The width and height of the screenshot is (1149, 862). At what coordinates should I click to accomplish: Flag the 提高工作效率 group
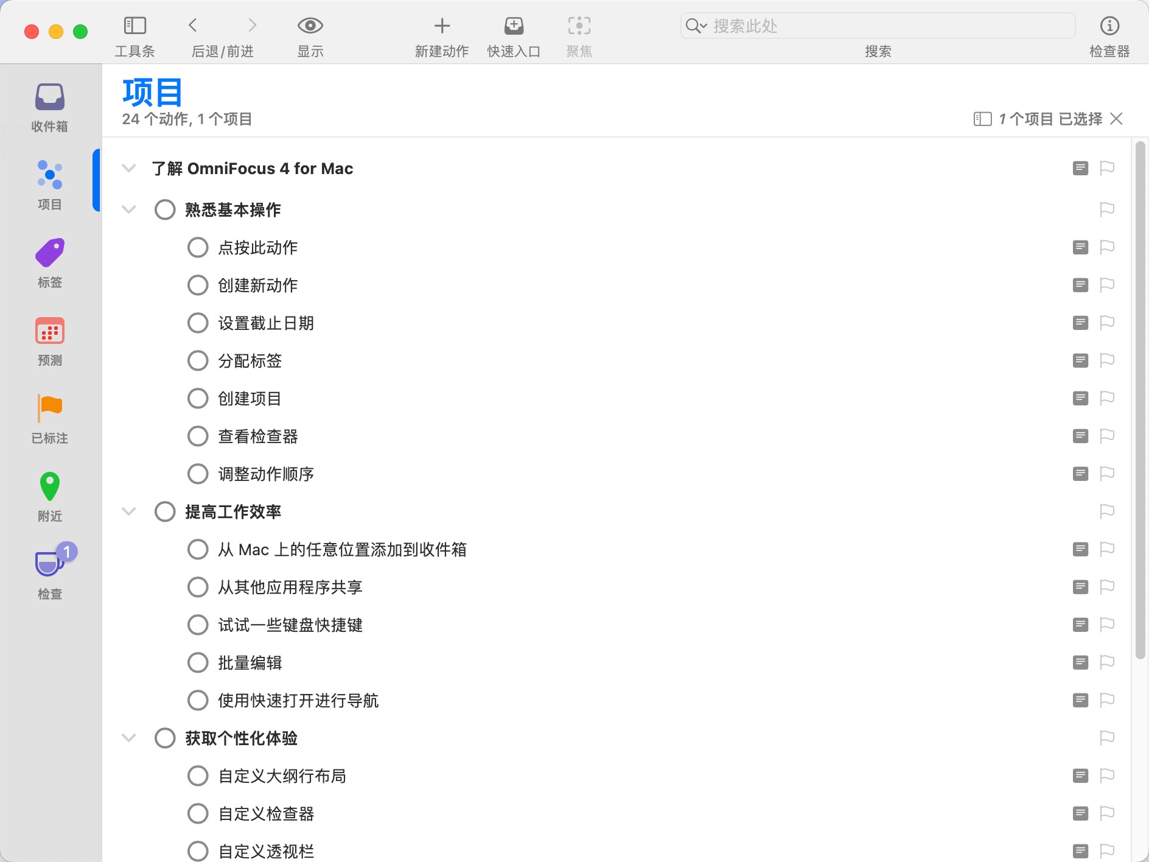[1107, 511]
